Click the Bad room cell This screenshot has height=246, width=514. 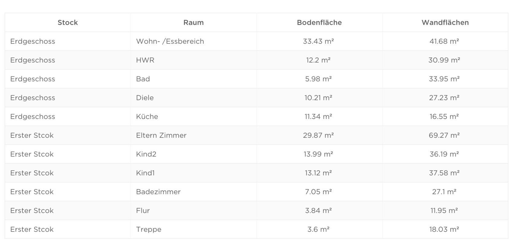tap(143, 79)
